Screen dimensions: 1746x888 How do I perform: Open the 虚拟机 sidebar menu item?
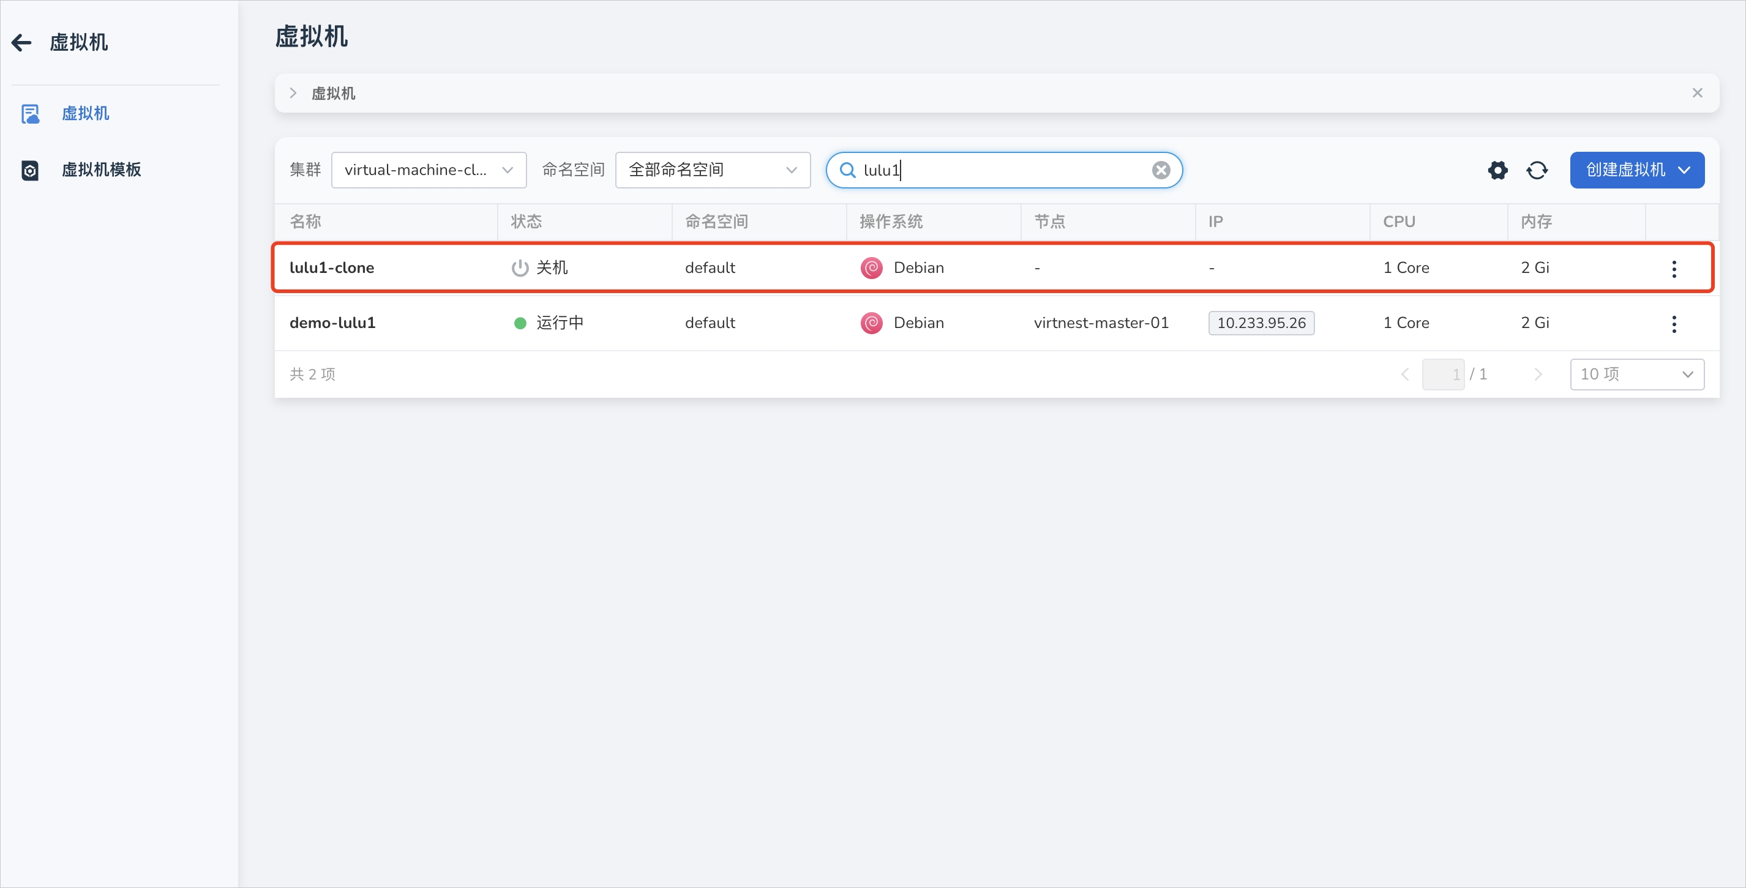click(86, 113)
